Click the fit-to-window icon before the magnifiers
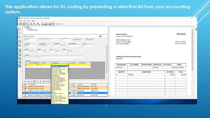 tap(28, 24)
